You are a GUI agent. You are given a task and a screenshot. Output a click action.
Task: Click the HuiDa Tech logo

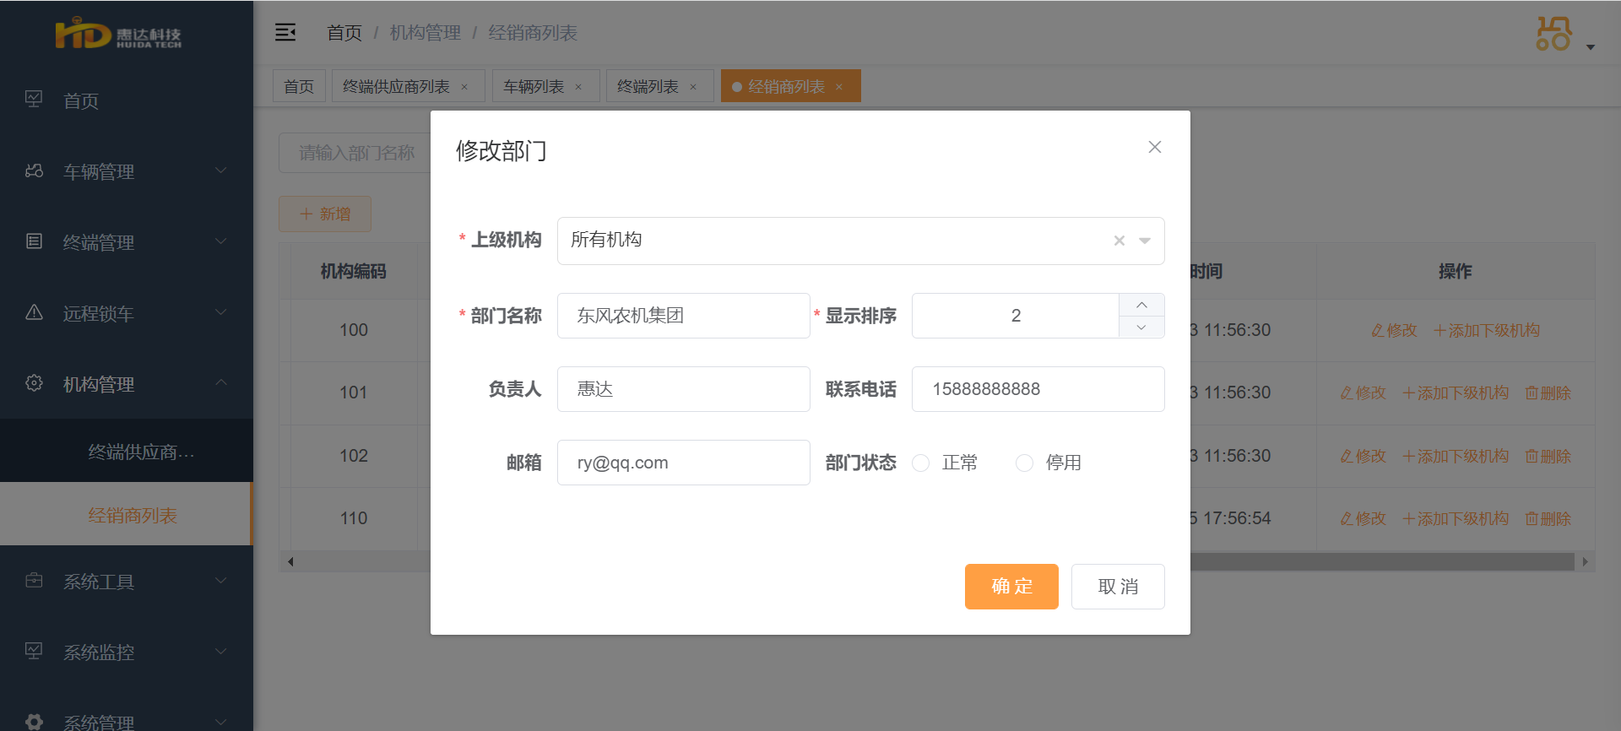(x=118, y=35)
